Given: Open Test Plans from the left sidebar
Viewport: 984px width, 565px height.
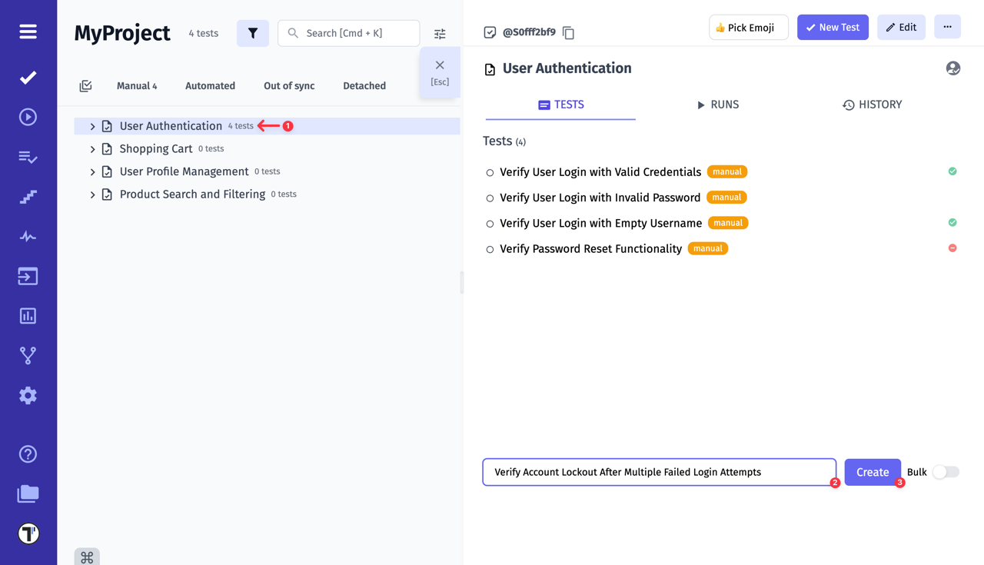Looking at the screenshot, I should click(x=28, y=157).
